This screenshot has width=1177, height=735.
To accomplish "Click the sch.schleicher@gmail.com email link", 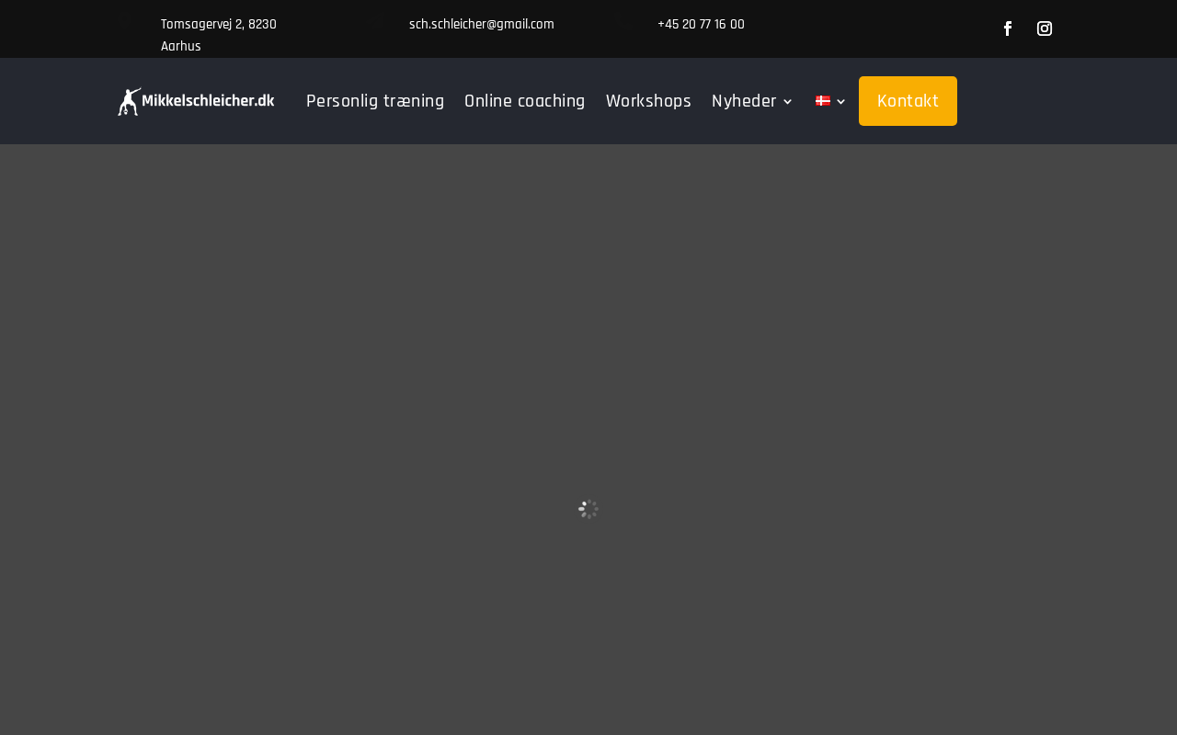I will coord(482,24).
